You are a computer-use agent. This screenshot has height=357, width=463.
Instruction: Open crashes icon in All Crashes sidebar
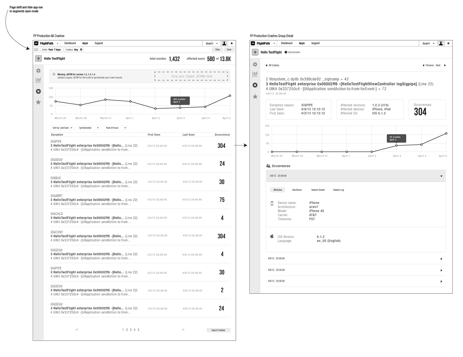(38, 91)
